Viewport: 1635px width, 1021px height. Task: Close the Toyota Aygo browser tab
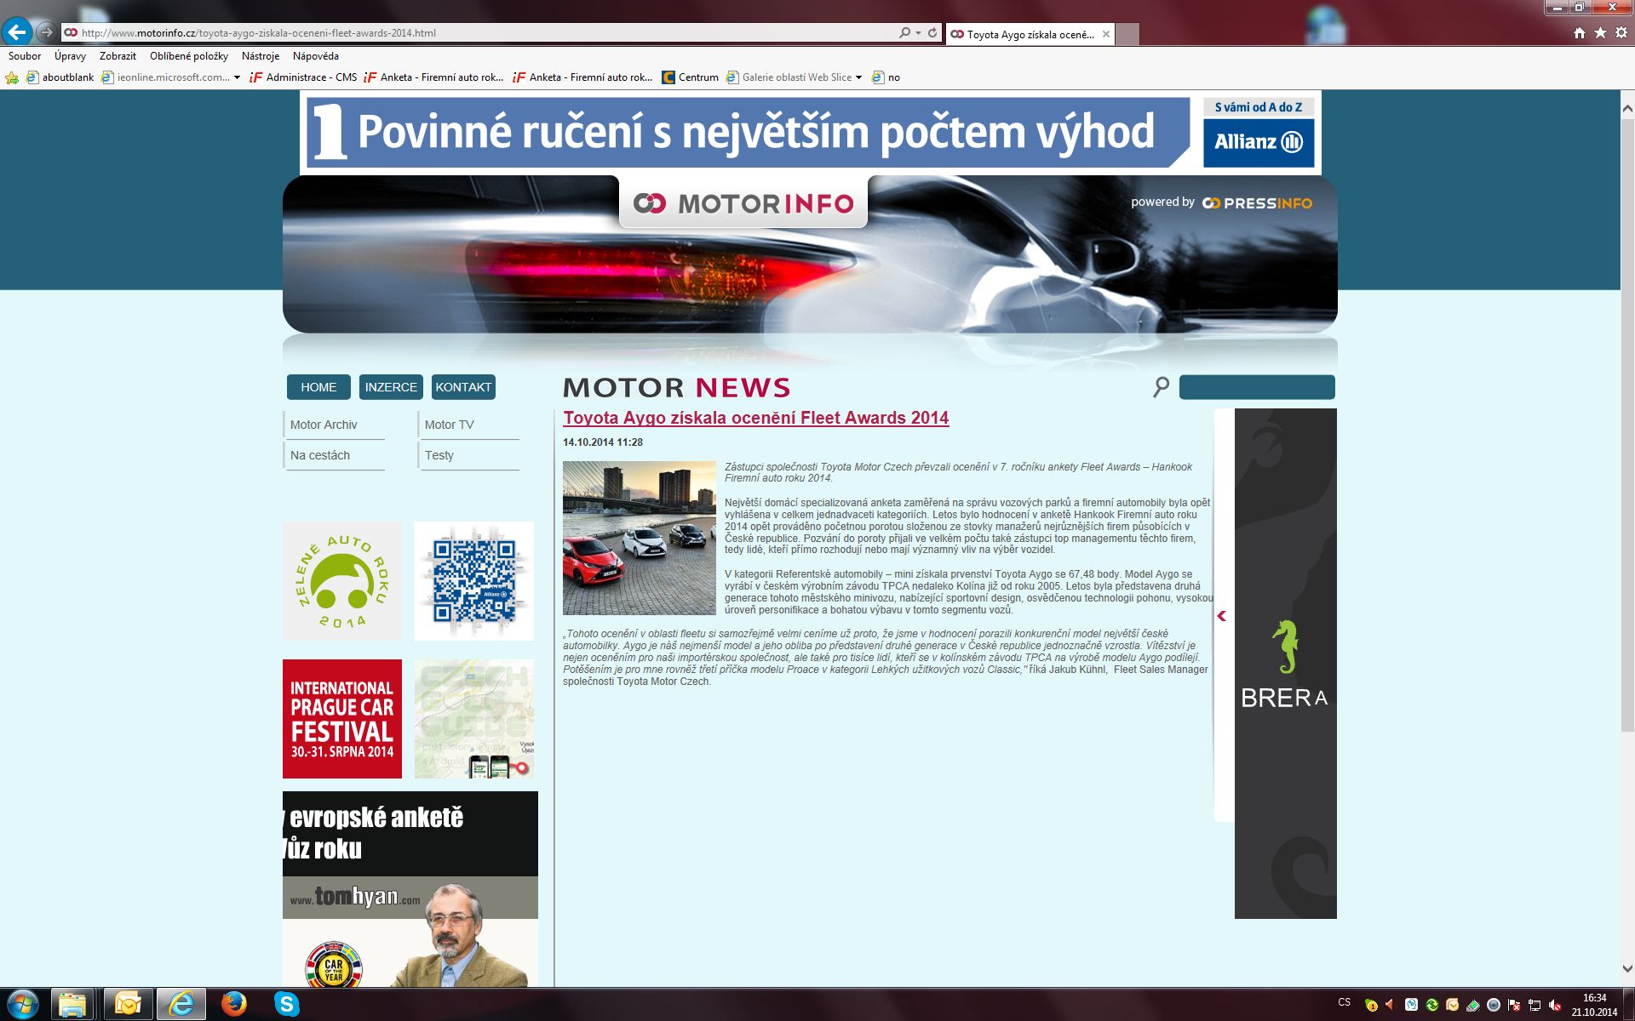(1105, 34)
